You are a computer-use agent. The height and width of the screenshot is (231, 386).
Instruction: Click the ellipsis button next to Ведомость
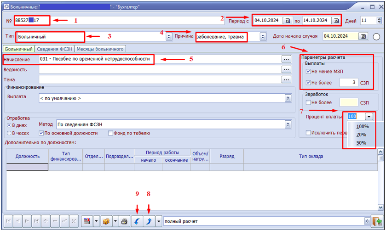coord(287,70)
